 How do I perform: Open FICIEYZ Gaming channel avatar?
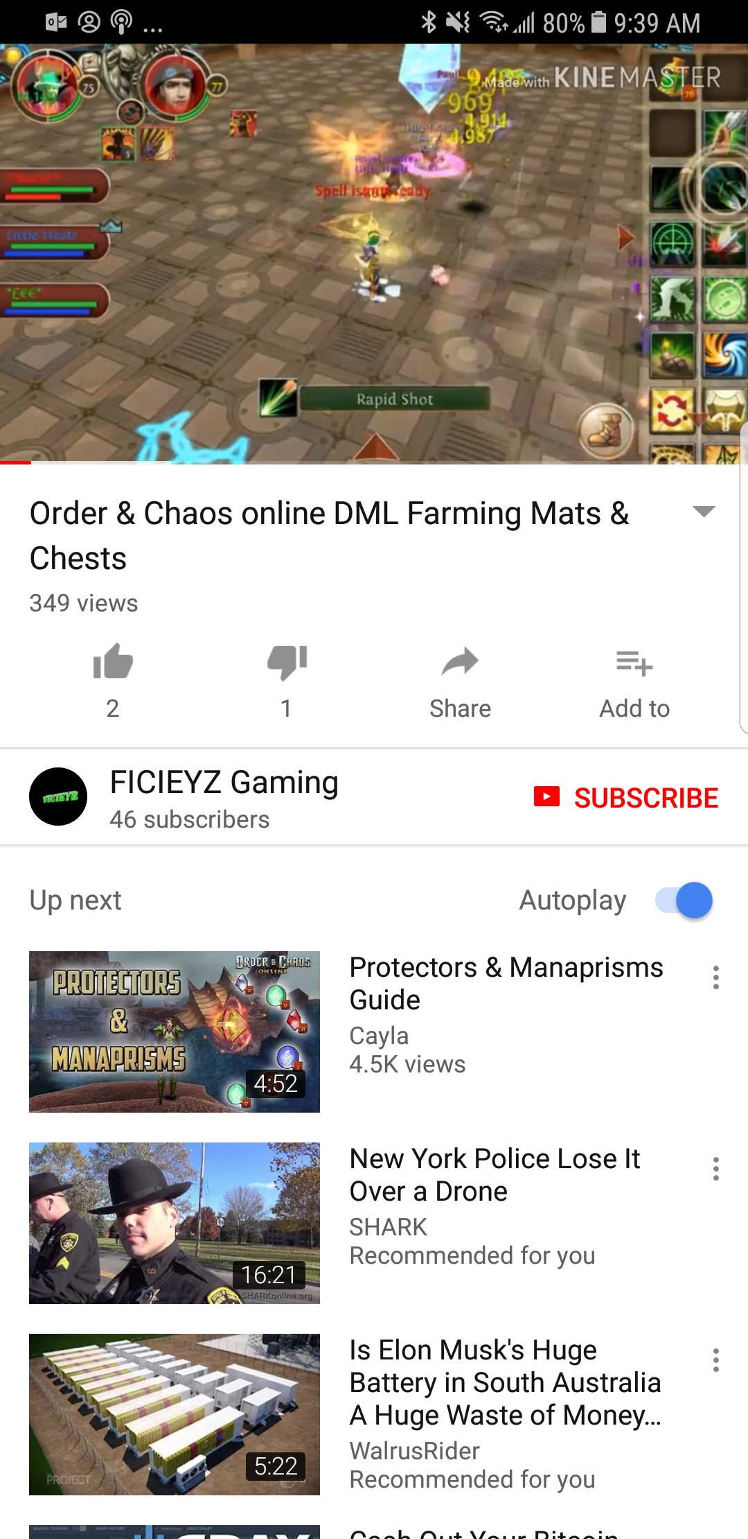(58, 797)
